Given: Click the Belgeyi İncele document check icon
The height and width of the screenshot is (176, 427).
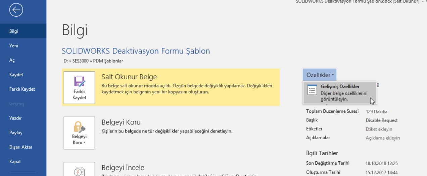Looking at the screenshot, I should click(79, 171).
